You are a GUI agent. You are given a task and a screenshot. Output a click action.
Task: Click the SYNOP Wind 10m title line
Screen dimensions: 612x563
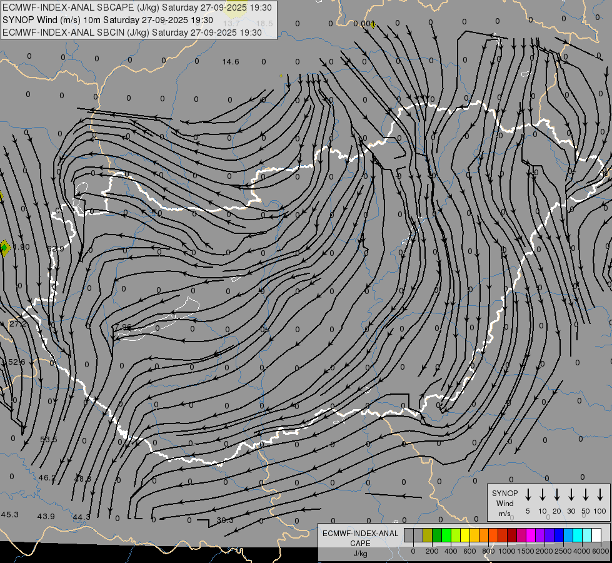(108, 20)
